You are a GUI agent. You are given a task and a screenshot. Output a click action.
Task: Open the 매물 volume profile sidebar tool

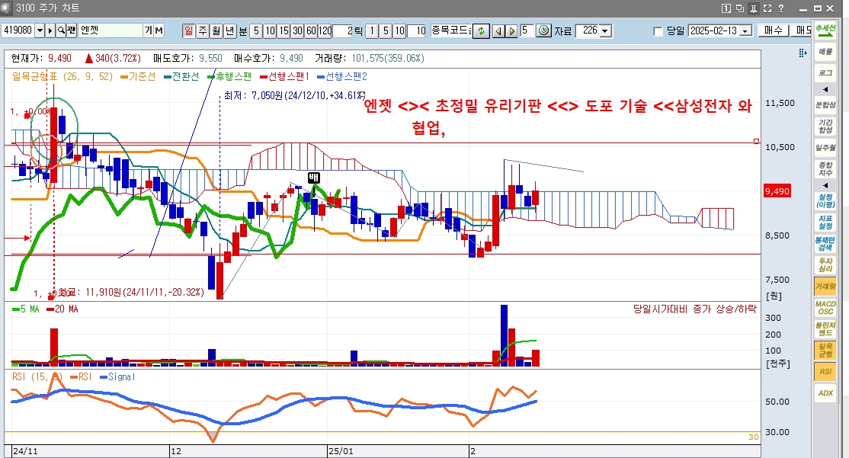(825, 51)
